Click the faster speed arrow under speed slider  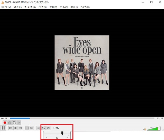pos(67,138)
